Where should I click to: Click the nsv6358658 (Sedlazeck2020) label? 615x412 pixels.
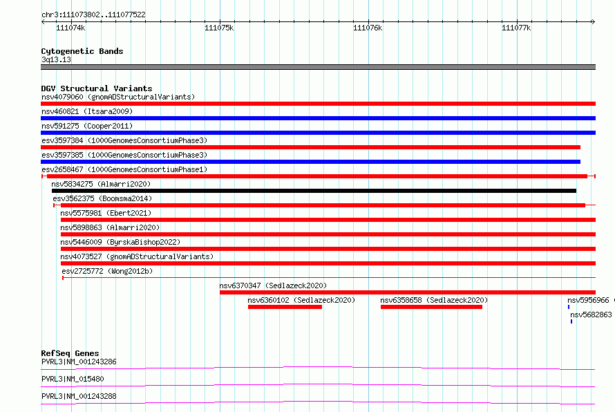tap(434, 300)
